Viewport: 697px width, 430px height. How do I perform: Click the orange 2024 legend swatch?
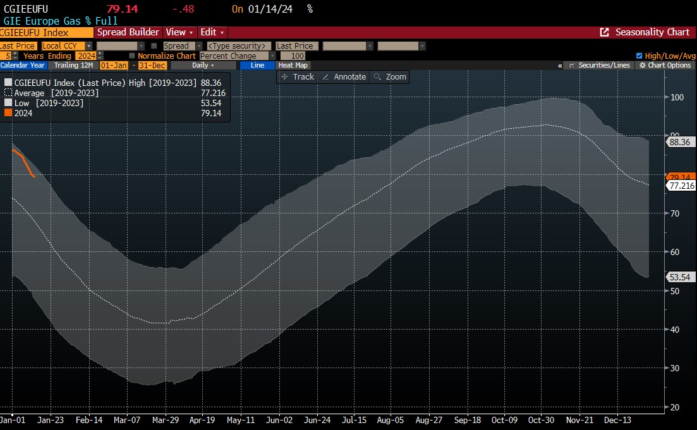[8, 113]
